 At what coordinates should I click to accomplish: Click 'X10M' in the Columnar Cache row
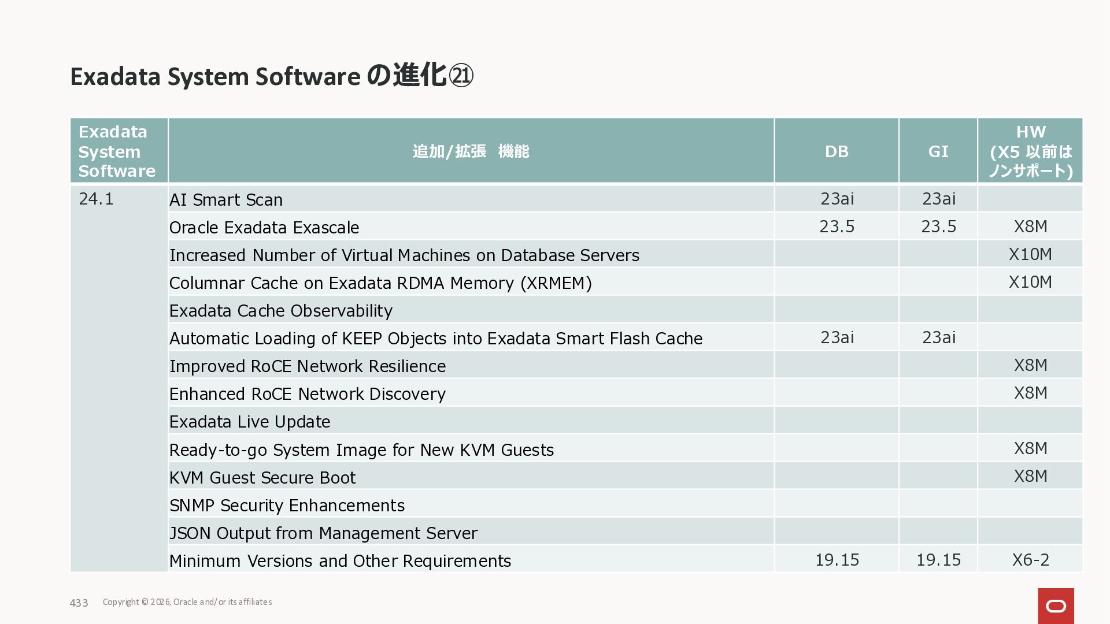pos(1030,282)
